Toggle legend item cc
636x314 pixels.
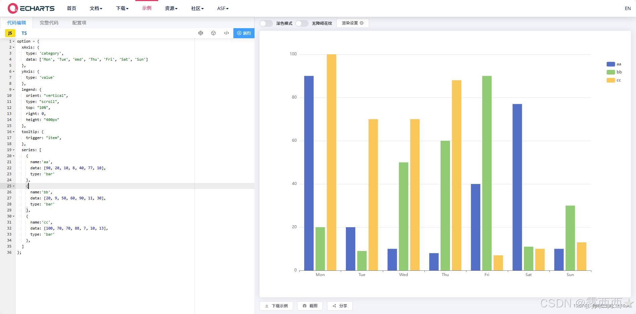click(614, 80)
